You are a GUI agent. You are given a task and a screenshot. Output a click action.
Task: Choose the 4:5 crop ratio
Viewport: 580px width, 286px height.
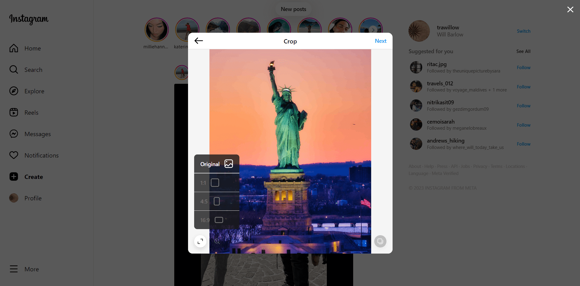pyautogui.click(x=217, y=201)
